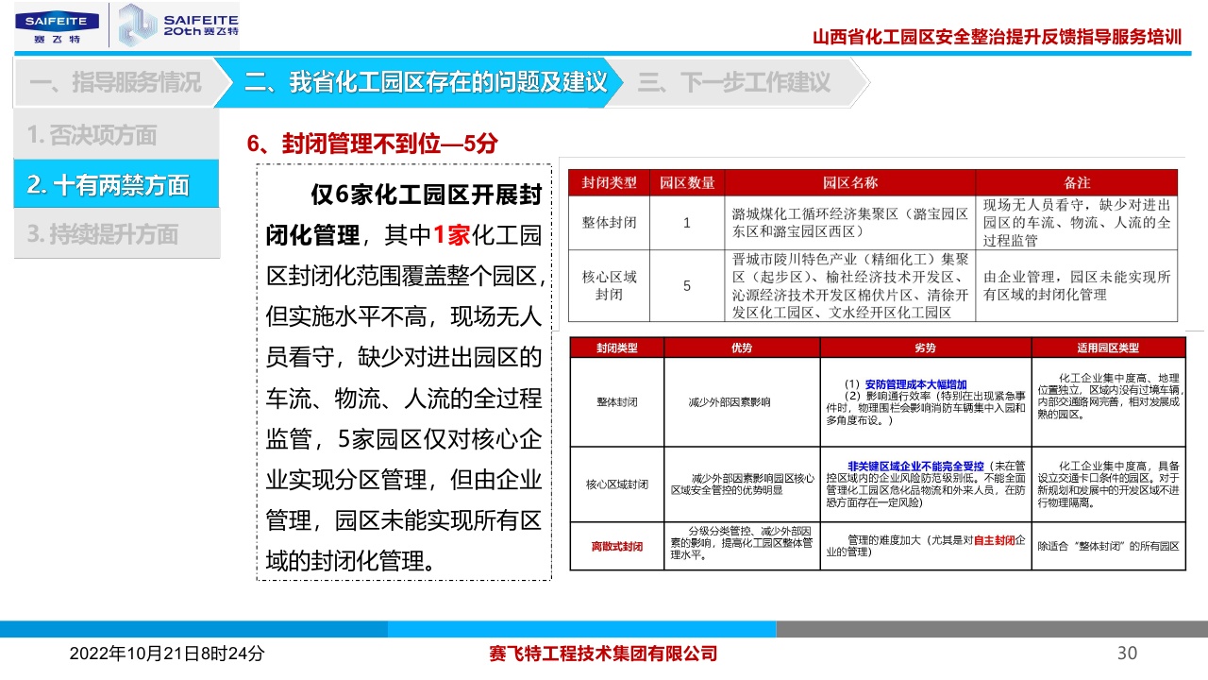
Task: Click highlighted sidebar item 2. 十有两禁方面
Action: click(108, 185)
